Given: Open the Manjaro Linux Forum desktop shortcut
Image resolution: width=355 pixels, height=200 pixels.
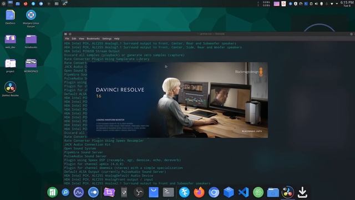Looking at the screenshot, I should pyautogui.click(x=31, y=18).
